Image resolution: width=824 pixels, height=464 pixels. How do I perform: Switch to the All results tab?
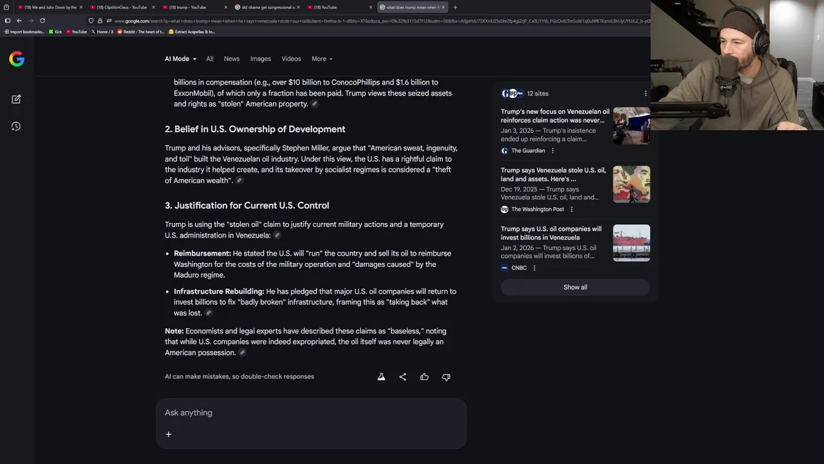(210, 59)
